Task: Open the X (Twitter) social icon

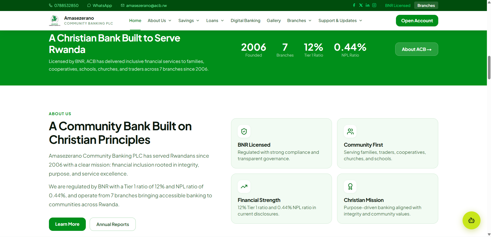Action: (x=361, y=5)
